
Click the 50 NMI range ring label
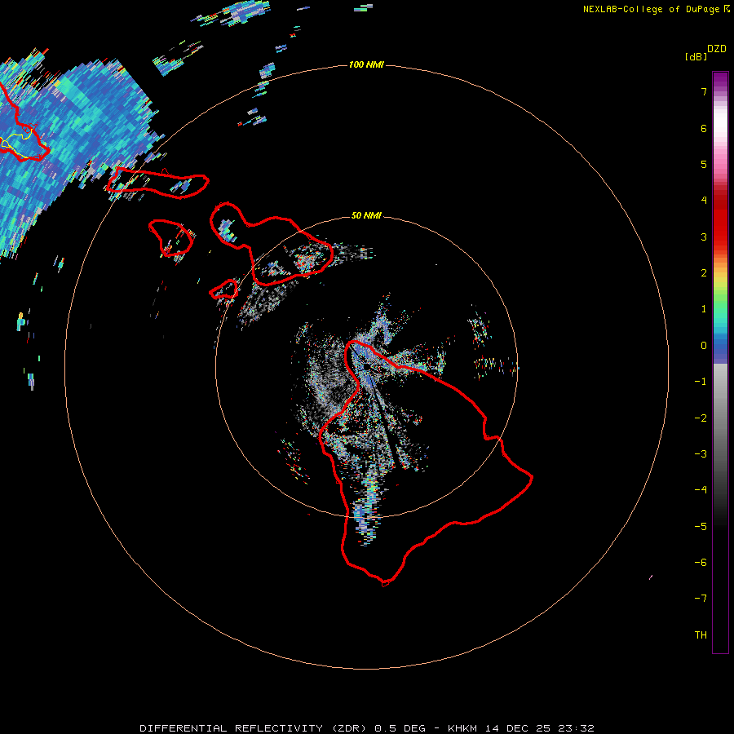(366, 215)
